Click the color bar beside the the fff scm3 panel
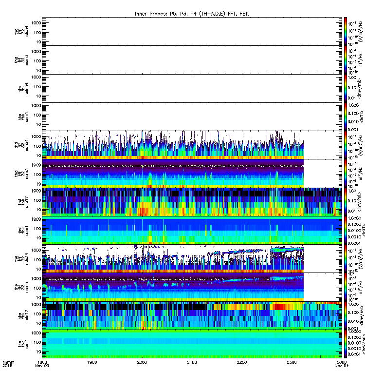Image resolution: width=365 pixels, height=390 pixels. pos(345,287)
